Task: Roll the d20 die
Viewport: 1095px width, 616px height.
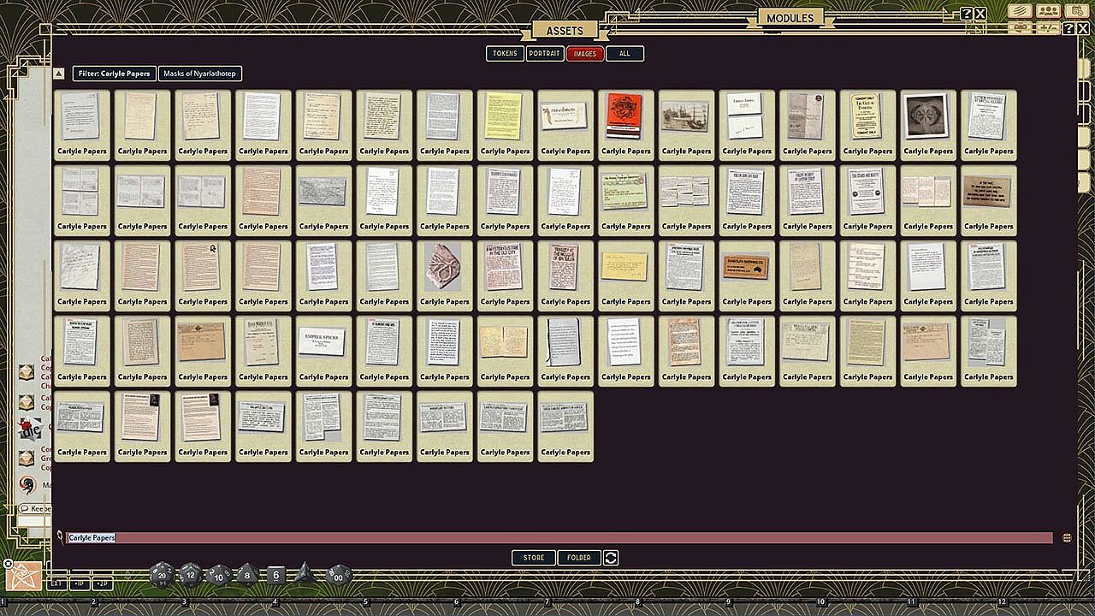Action: [162, 574]
